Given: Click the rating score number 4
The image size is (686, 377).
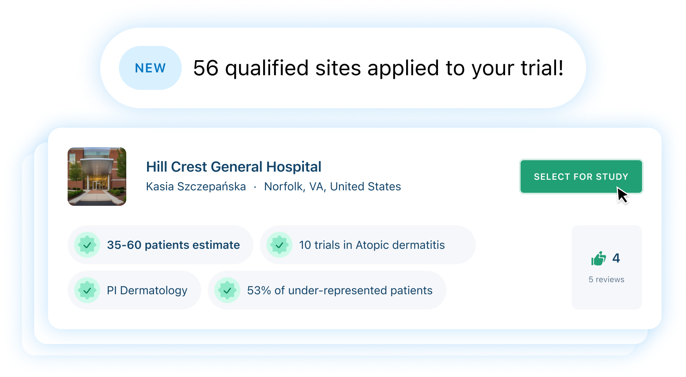Looking at the screenshot, I should (616, 258).
